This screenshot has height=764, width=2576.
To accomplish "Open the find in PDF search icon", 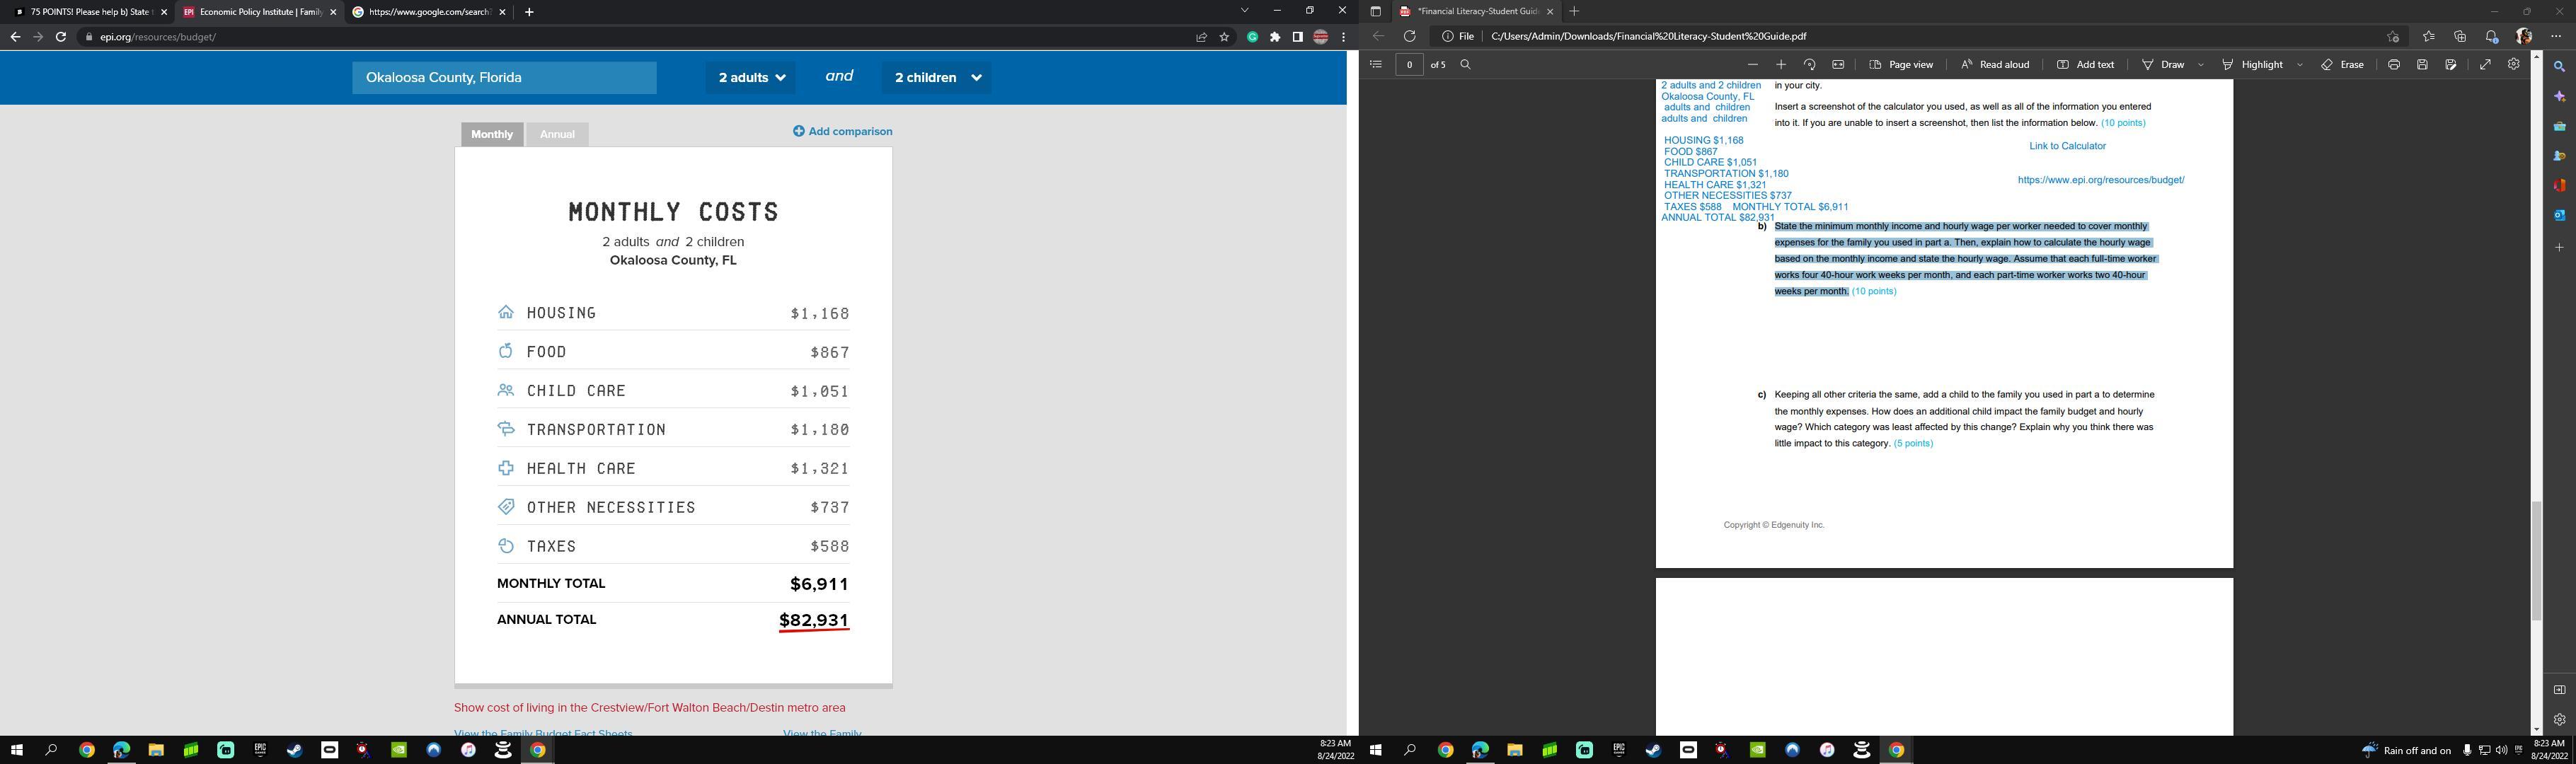I will click(1465, 64).
